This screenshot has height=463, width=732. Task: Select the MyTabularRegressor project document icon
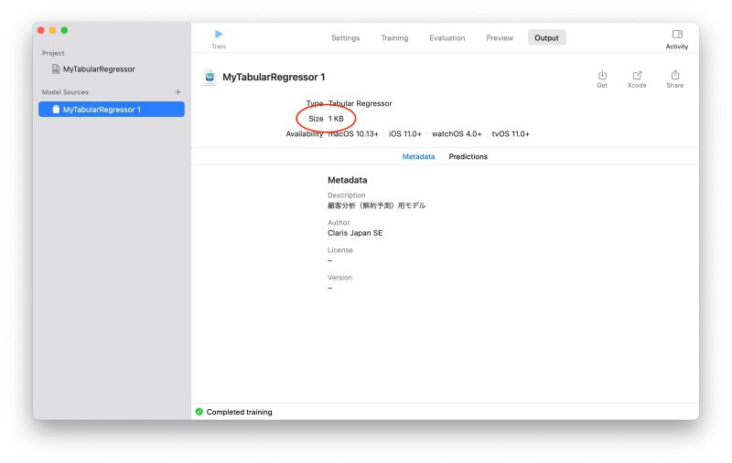pos(56,68)
